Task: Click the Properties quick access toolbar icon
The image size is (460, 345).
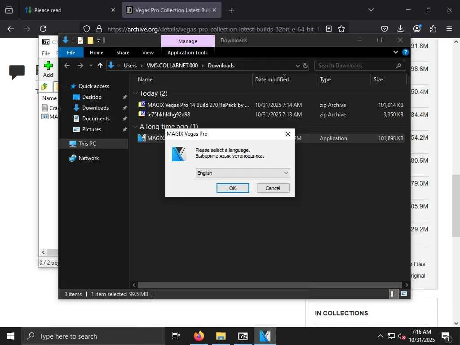Action: pos(80,40)
